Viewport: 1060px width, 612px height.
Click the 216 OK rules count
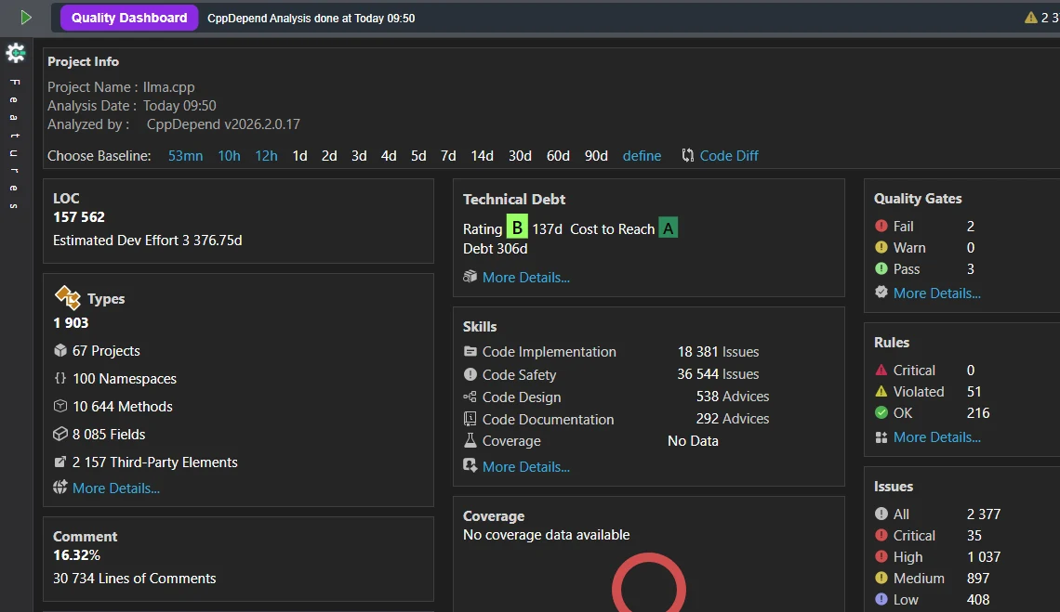pos(978,412)
